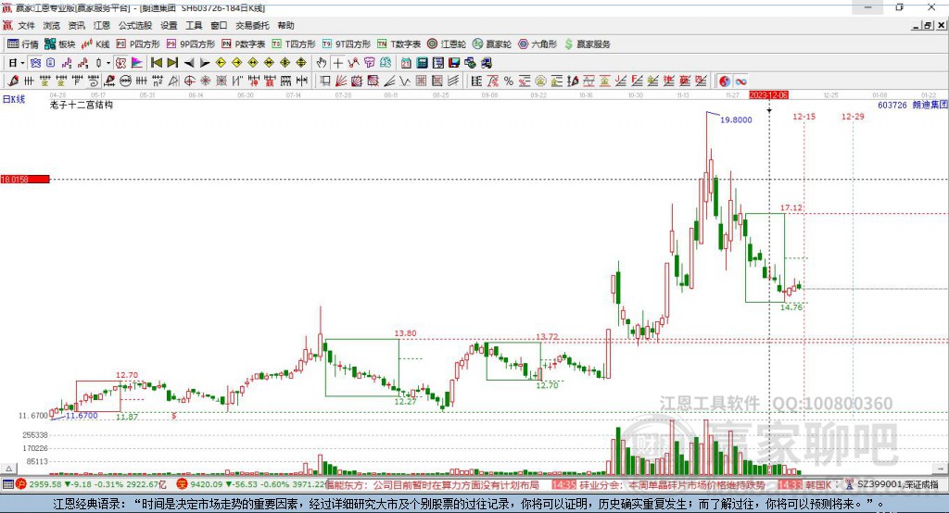Jump to last bar with skip-forward icon
The image size is (949, 513).
[172, 63]
